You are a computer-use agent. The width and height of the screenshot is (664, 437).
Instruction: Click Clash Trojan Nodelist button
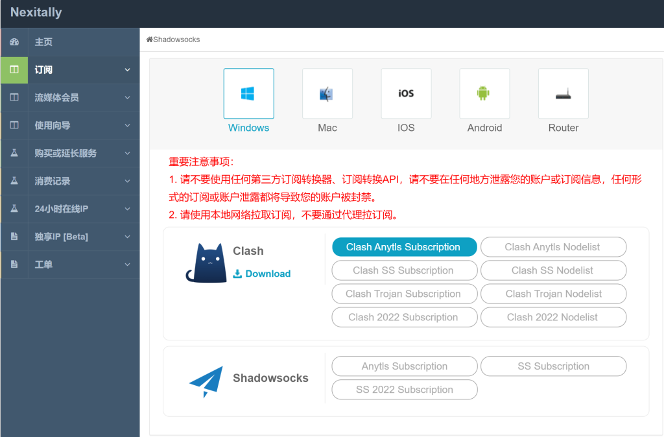click(554, 294)
